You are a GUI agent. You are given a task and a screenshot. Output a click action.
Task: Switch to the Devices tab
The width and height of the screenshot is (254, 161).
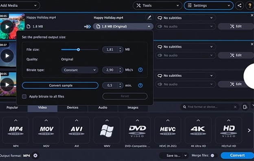[72, 107]
